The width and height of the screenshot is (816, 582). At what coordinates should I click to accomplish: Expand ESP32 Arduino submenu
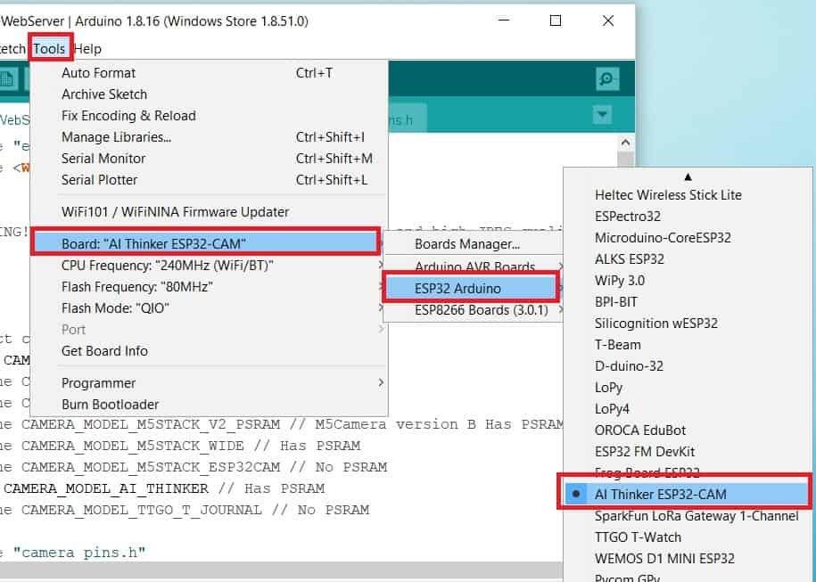pos(471,288)
